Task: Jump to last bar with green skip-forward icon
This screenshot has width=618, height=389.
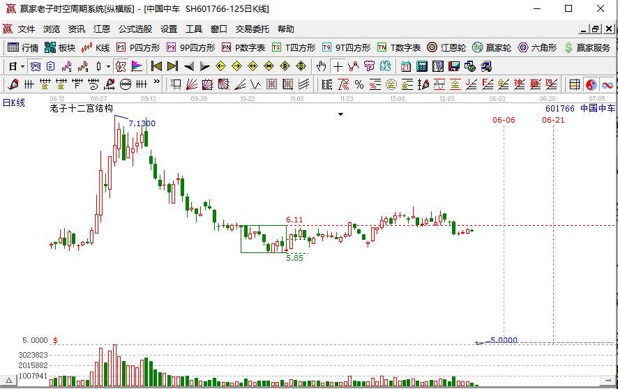Action: 172,66
